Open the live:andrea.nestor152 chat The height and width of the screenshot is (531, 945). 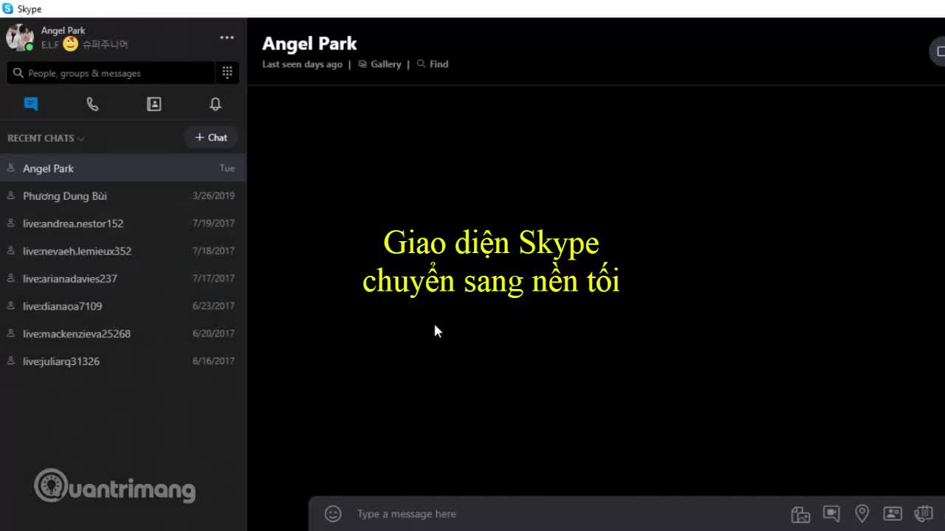(123, 223)
